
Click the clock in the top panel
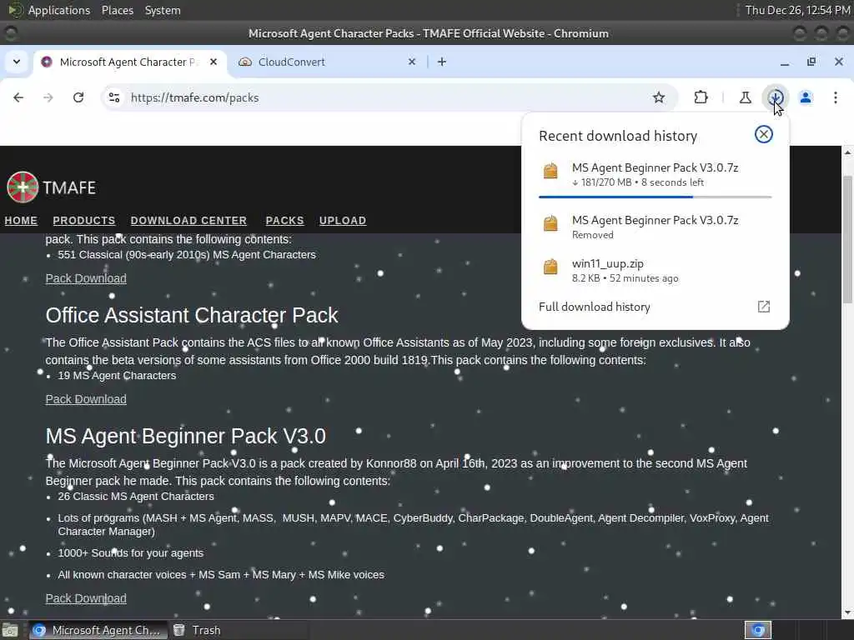[797, 10]
